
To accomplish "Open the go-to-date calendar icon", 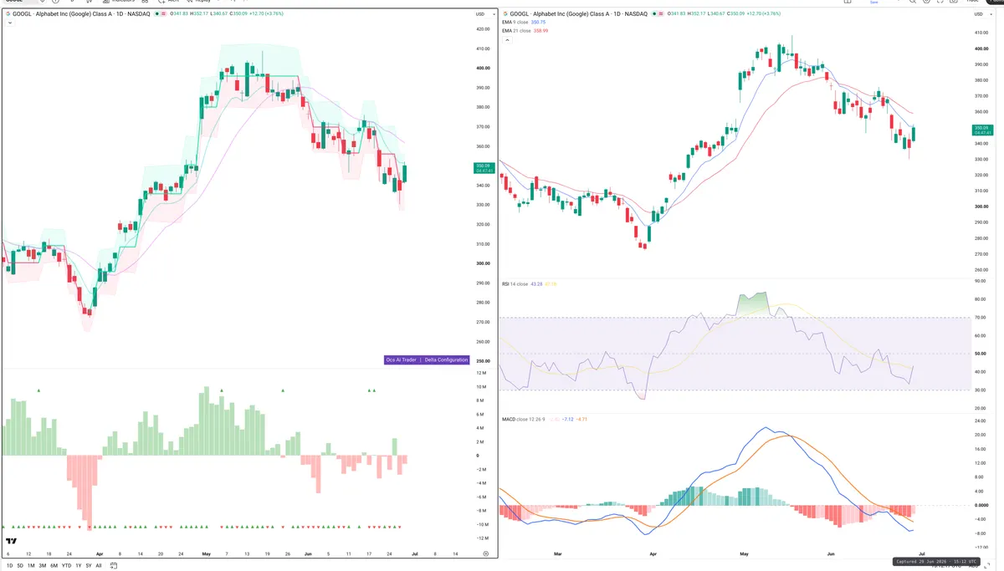I will click(x=113, y=566).
